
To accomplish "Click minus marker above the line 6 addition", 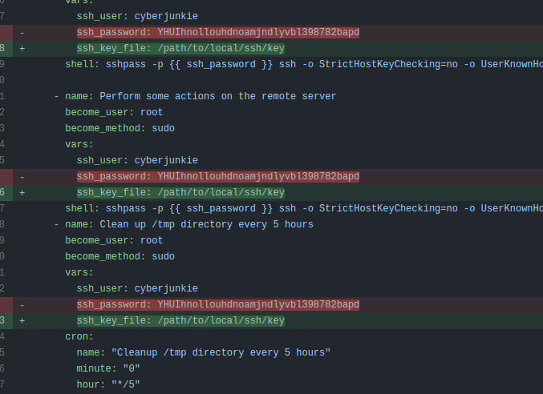I will point(22,177).
